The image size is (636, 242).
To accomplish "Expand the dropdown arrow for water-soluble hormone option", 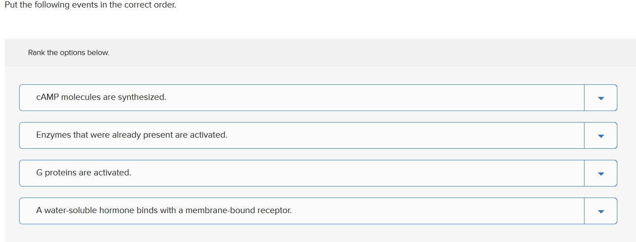I will click(x=600, y=211).
